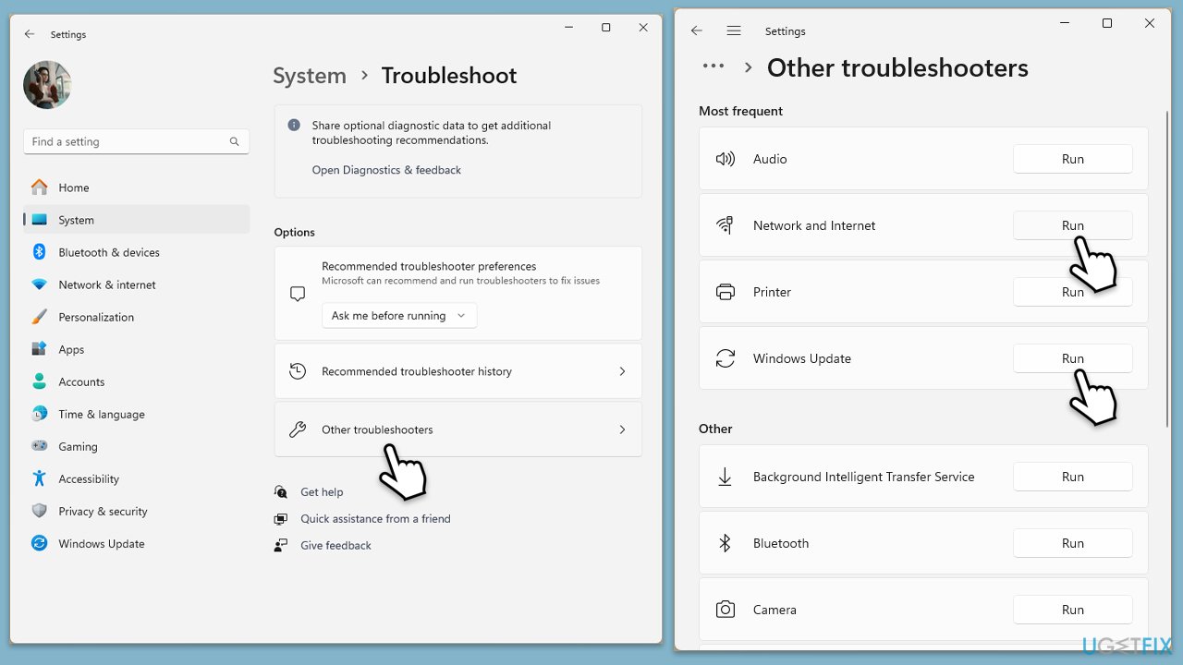The image size is (1183, 665).
Task: Run the Windows Update troubleshooter
Action: 1072,358
